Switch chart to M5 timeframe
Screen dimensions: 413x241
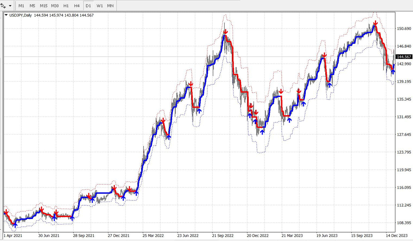pyautogui.click(x=32, y=5)
